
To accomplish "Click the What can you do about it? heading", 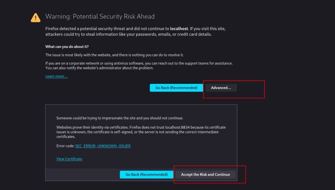I will point(67,47).
